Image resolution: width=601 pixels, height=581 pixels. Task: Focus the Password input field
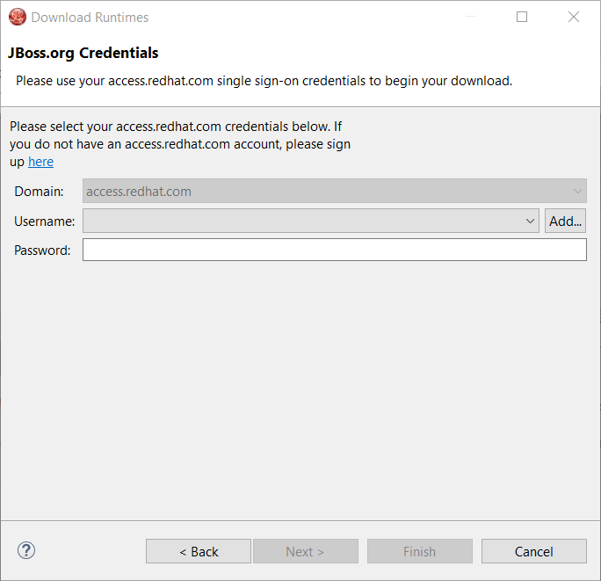coord(334,251)
